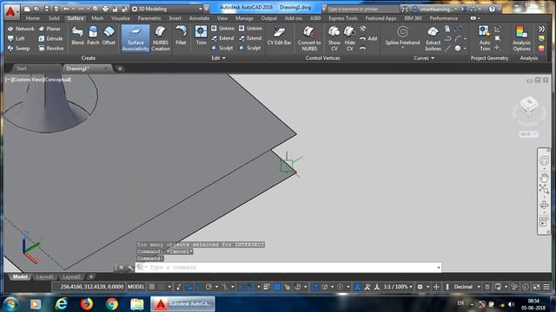Click the Custom View viewport label

tap(27, 80)
